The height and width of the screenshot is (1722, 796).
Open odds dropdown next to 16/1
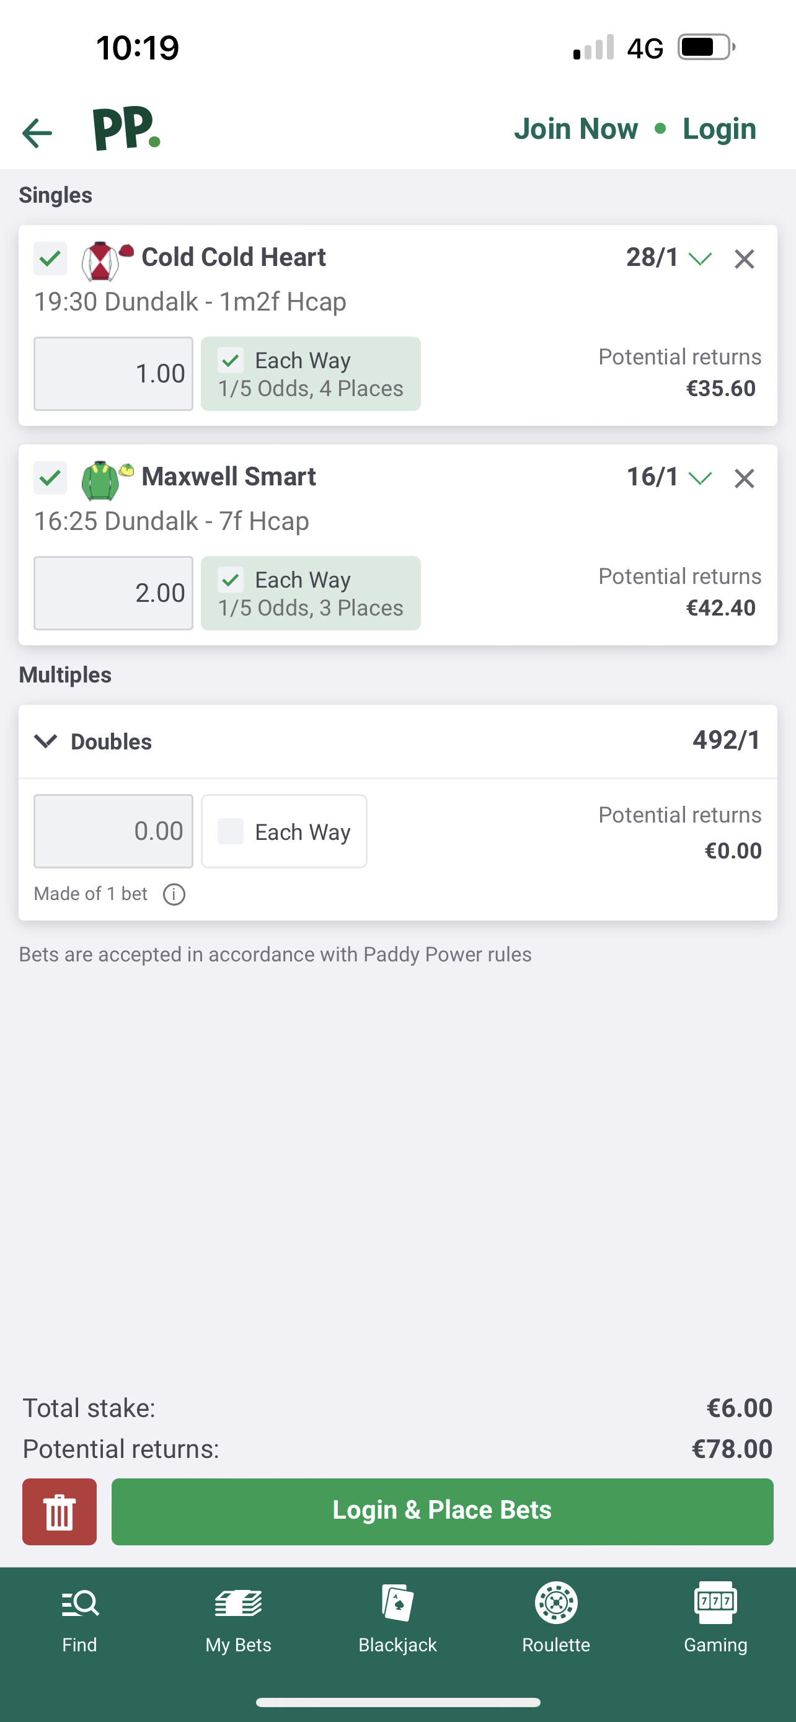[x=700, y=478]
